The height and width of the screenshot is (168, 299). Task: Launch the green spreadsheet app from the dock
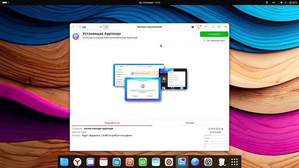point(142,162)
